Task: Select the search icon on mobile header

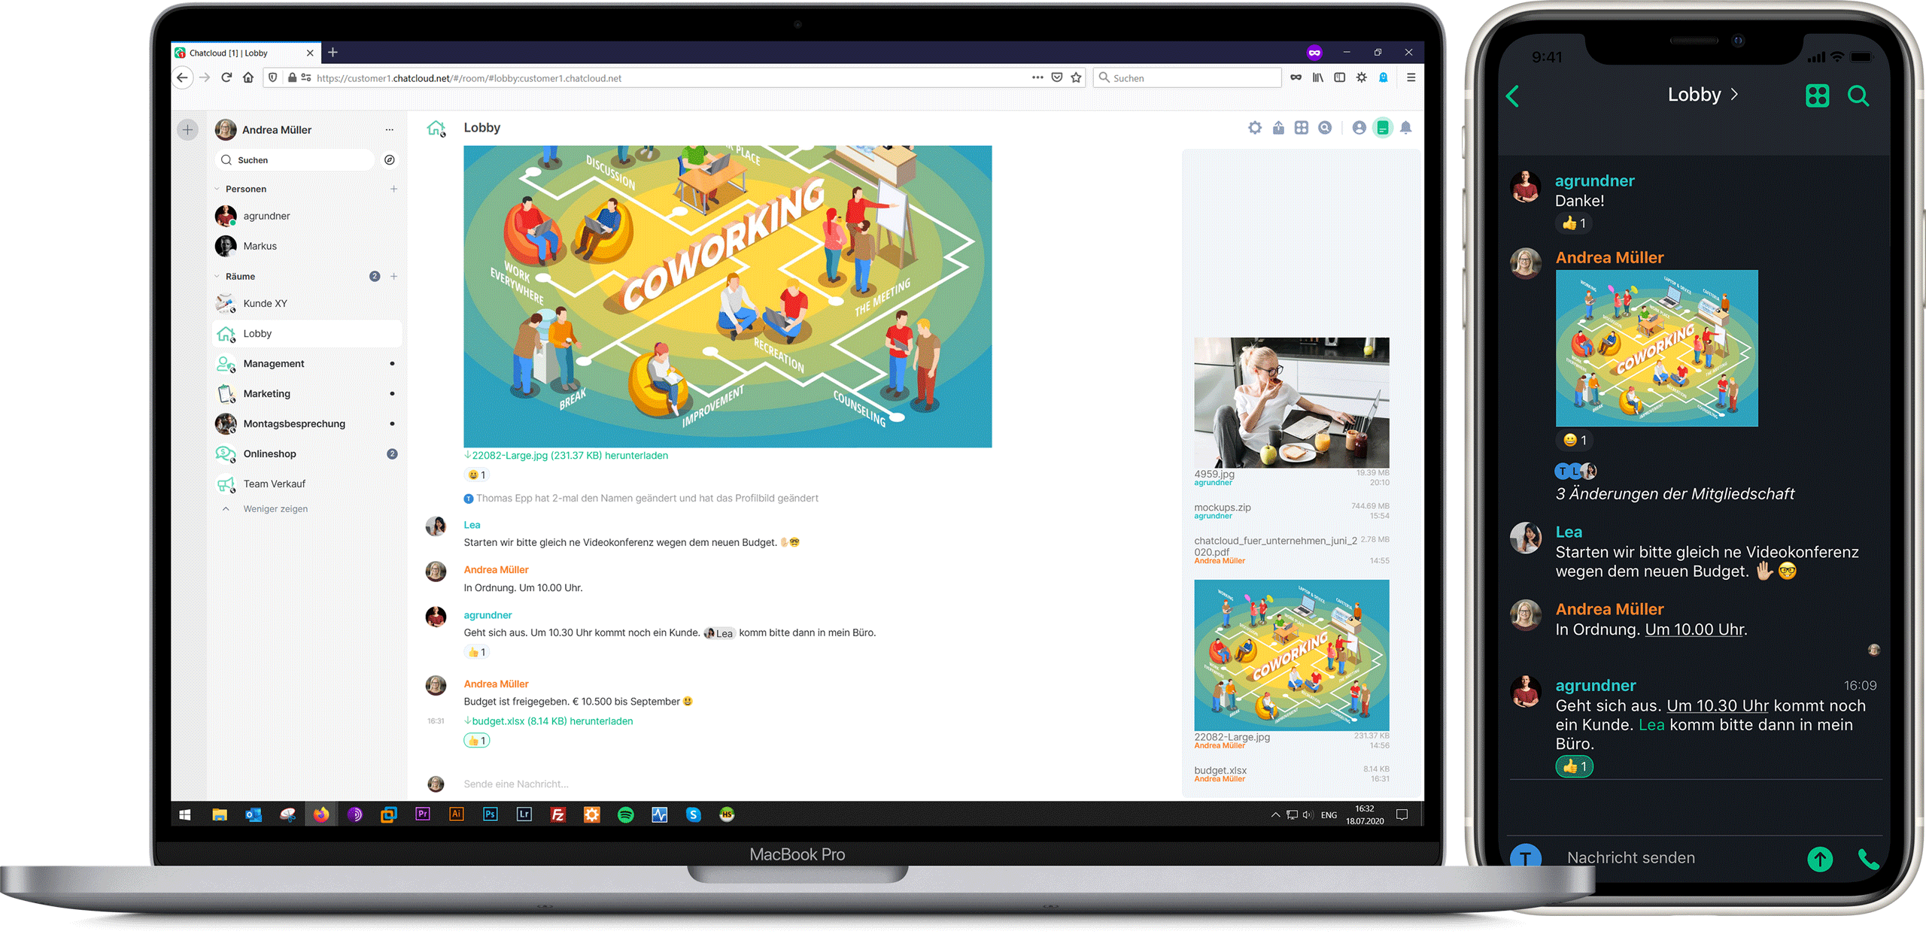Action: [1867, 96]
